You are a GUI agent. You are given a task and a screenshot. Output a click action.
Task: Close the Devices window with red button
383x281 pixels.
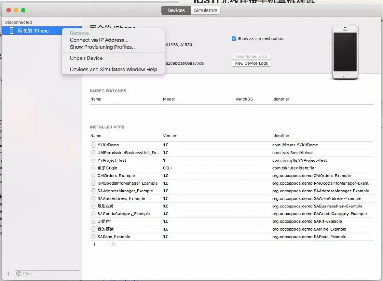point(9,10)
